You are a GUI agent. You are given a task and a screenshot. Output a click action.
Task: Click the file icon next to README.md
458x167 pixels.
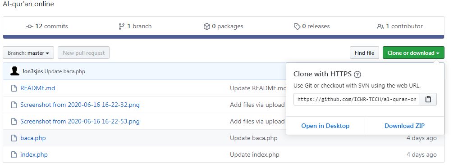[14, 88]
